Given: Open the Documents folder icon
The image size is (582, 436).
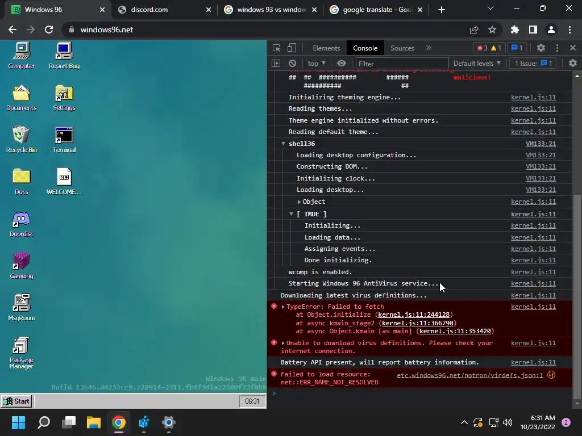Looking at the screenshot, I should pyautogui.click(x=21, y=98).
